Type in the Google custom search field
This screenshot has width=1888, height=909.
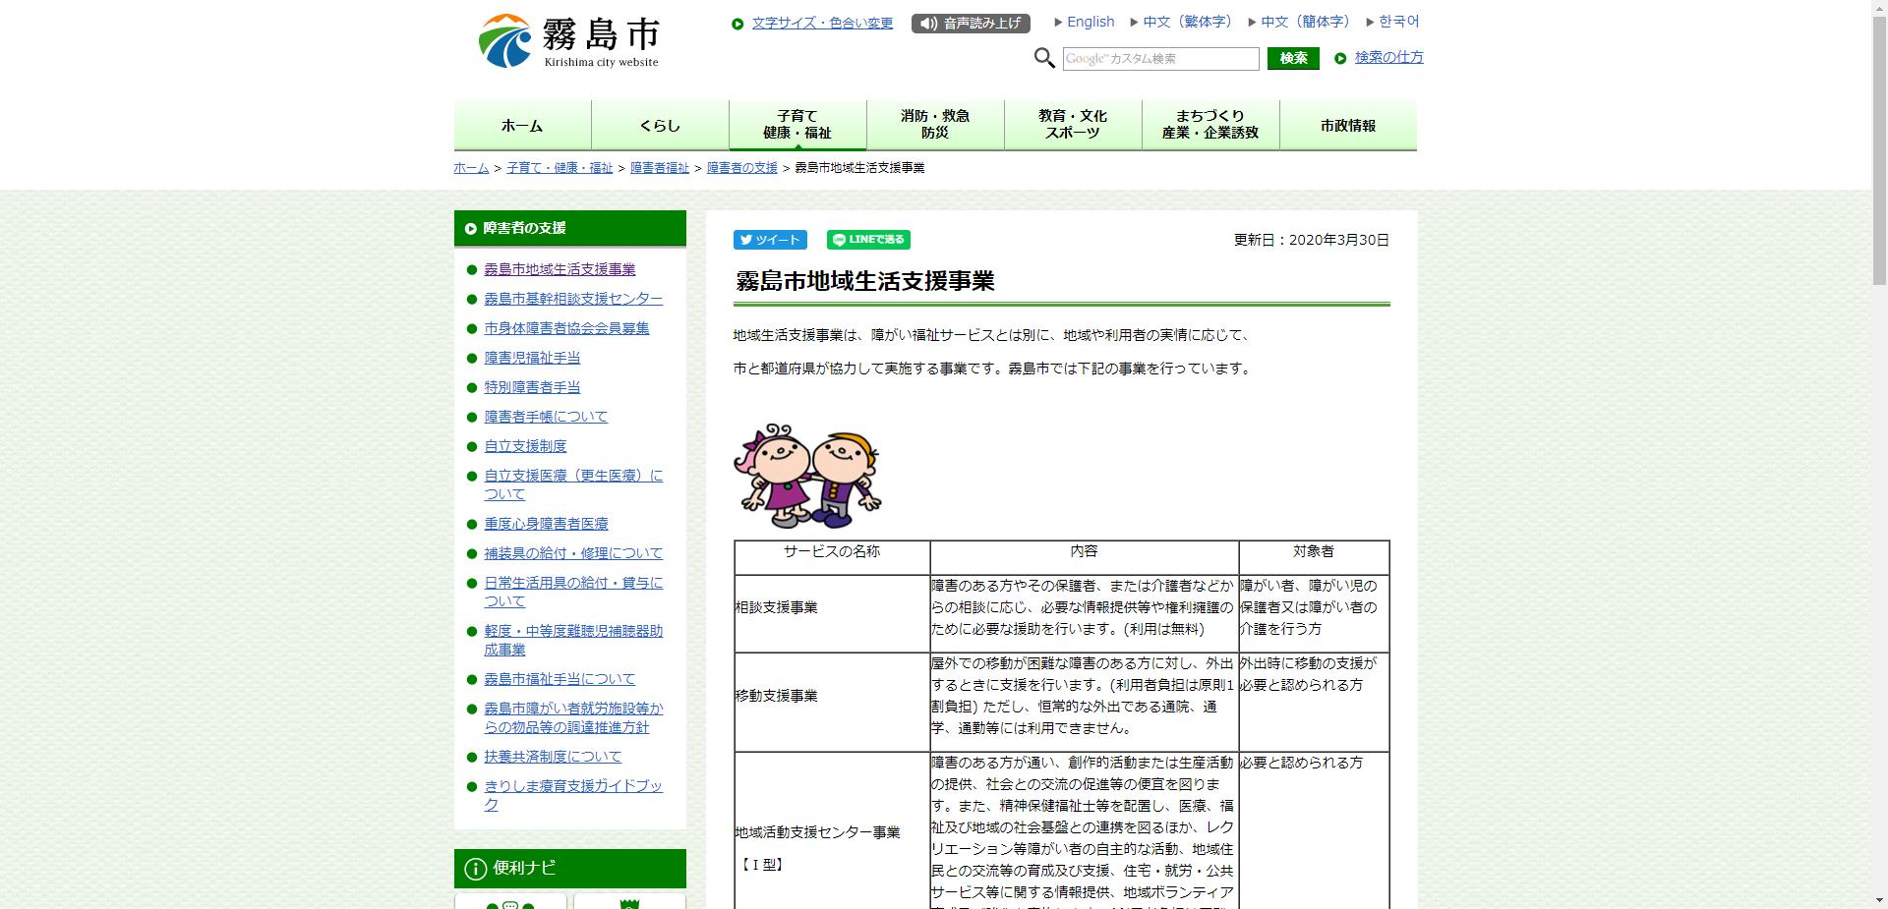pos(1160,59)
